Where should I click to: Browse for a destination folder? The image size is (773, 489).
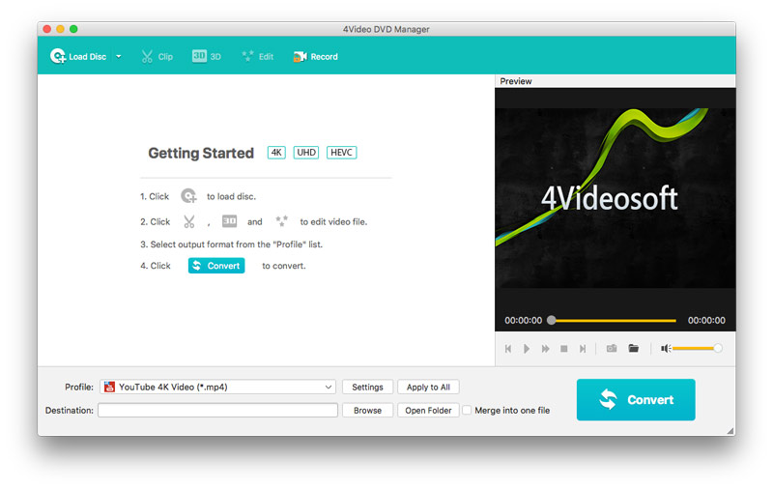[367, 410]
